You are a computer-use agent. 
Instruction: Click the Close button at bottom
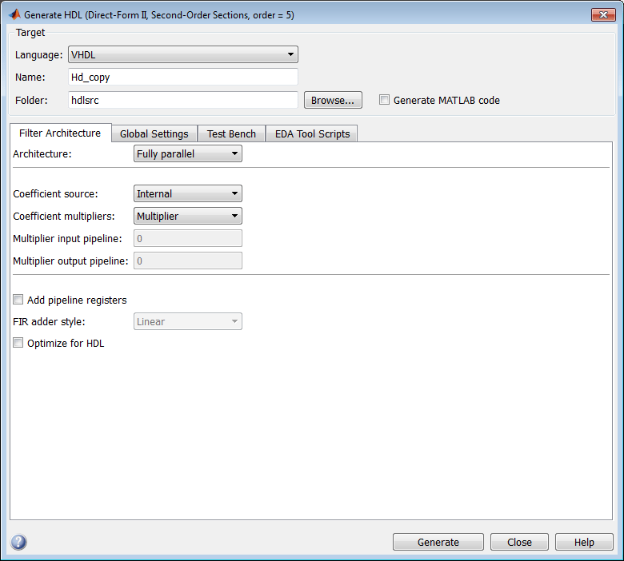click(519, 542)
